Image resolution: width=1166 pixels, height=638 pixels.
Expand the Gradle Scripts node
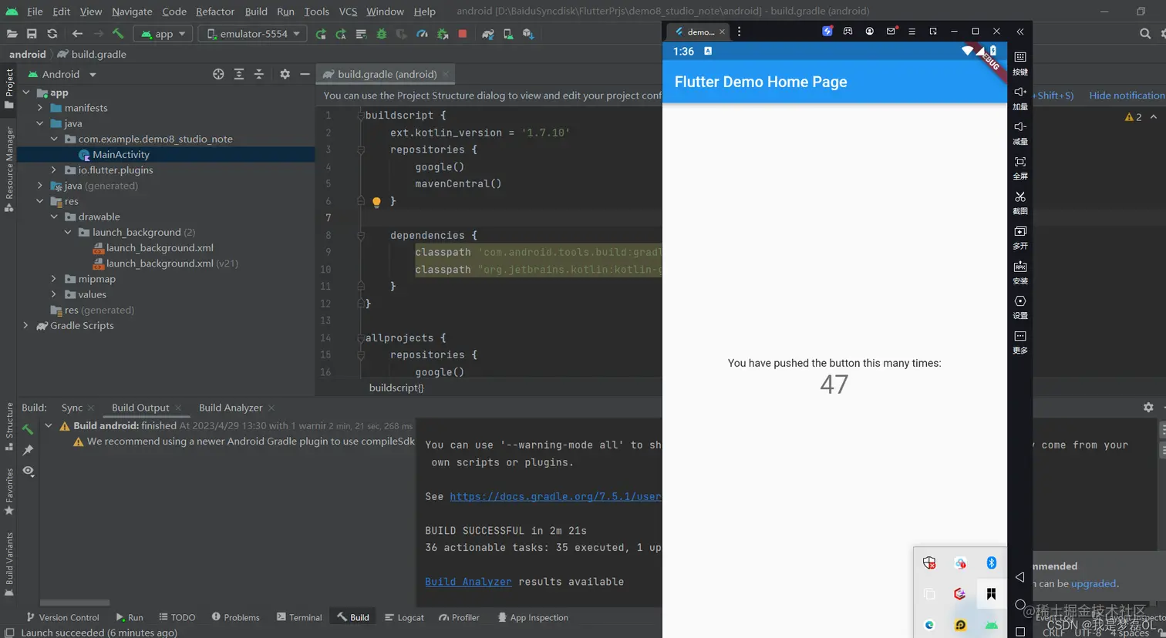point(26,325)
